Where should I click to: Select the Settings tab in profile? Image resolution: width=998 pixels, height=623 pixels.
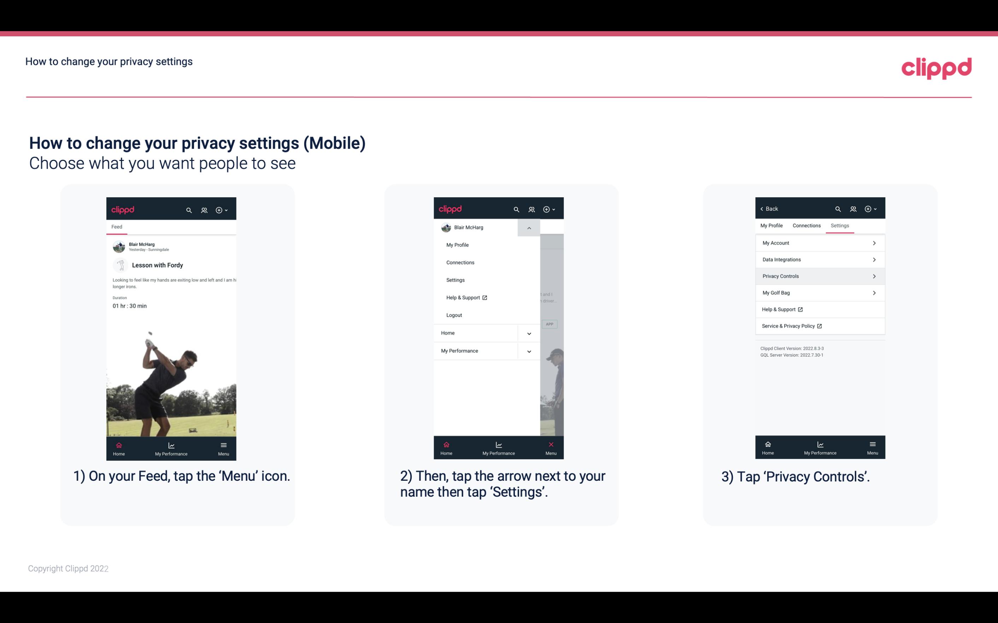click(x=840, y=225)
